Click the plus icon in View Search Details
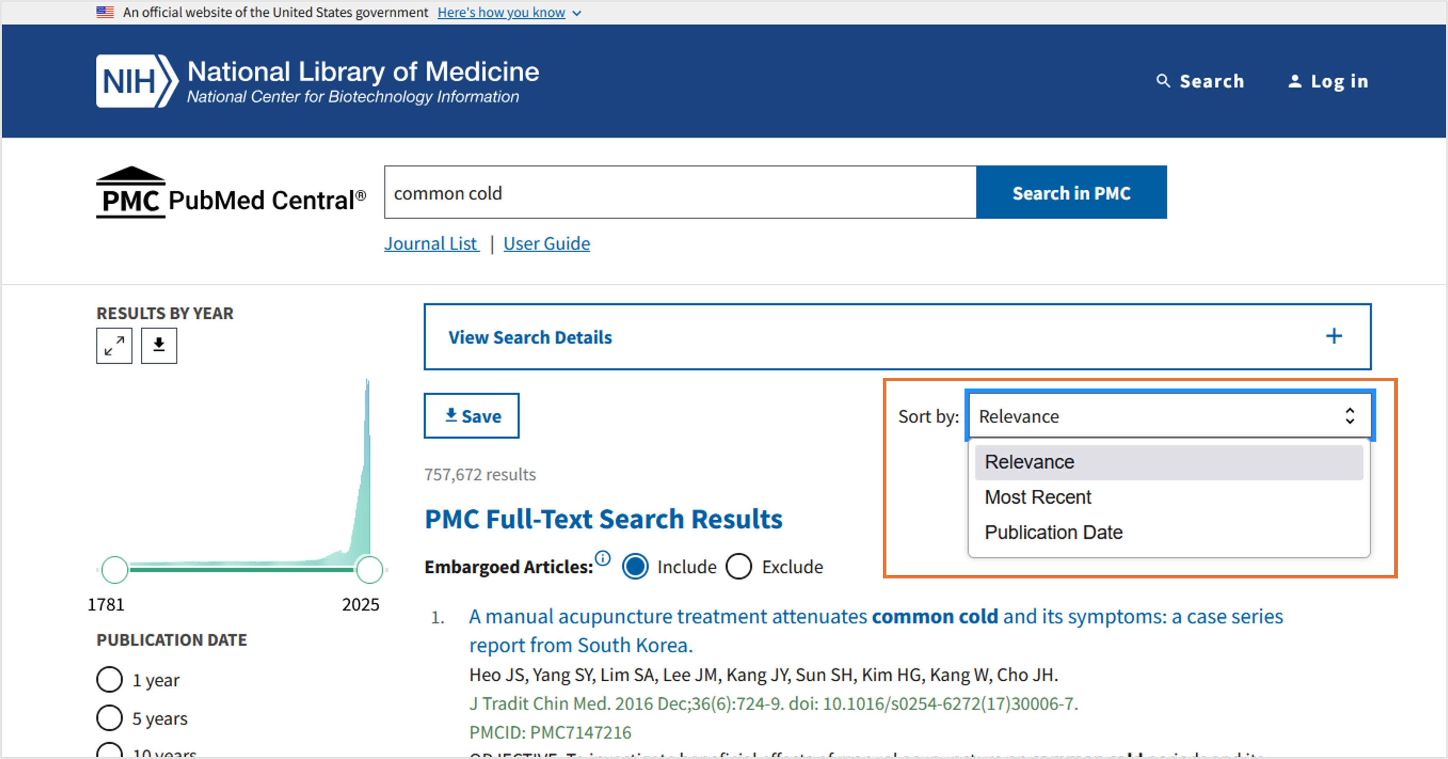Image resolution: width=1448 pixels, height=759 pixels. tap(1334, 336)
